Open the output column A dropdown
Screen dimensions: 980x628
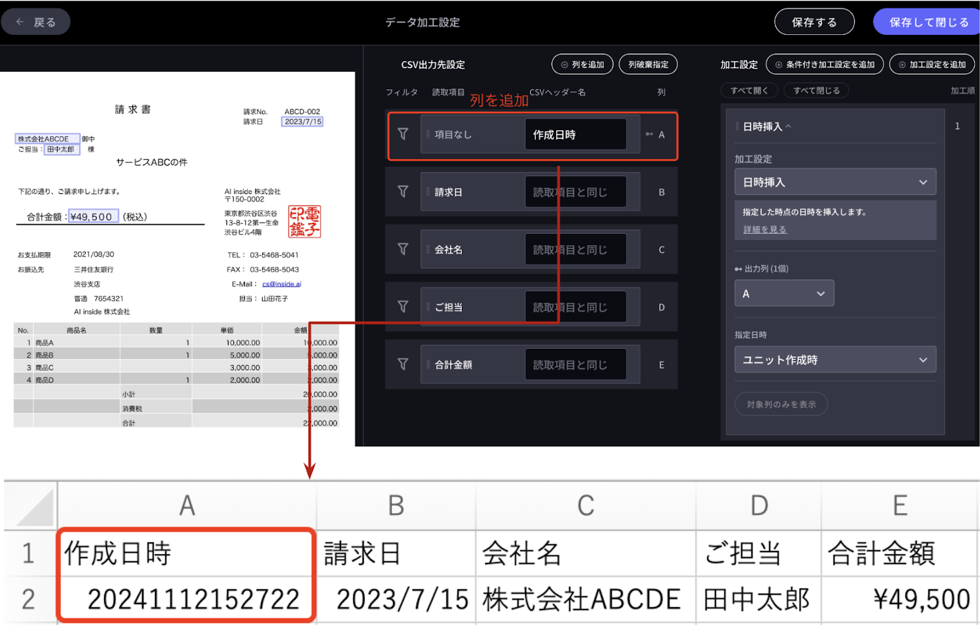(784, 294)
